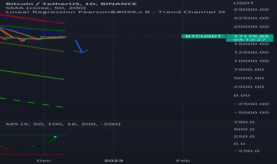Click the 25000.00 price axis label
277x164 pixels.
tap(251, 10)
